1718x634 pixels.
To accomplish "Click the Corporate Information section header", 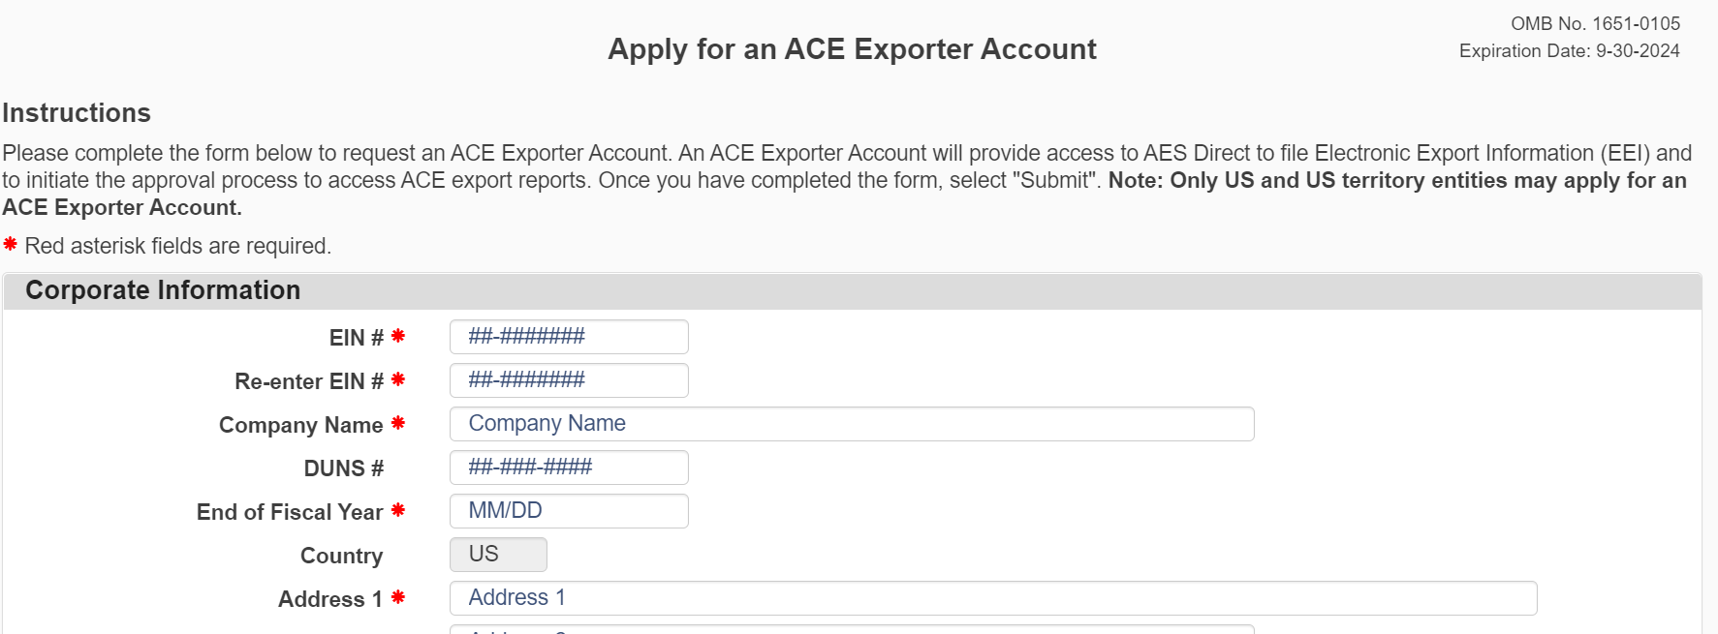I will [x=163, y=290].
